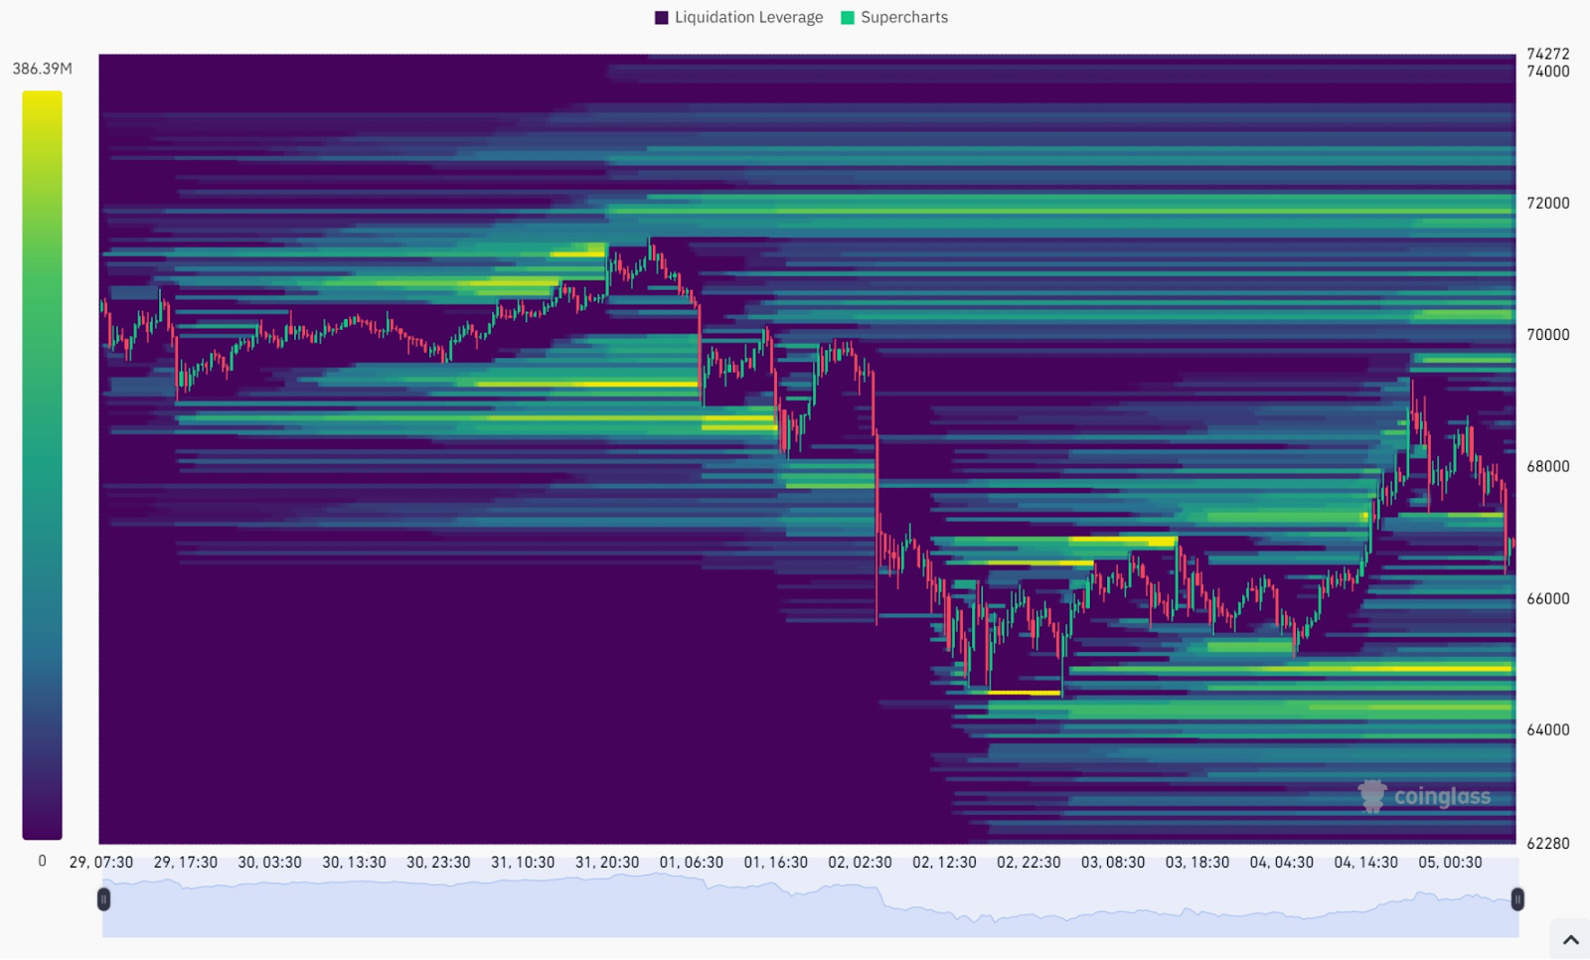Open the coinglass watermark text link
This screenshot has width=1590, height=960.
pos(1442,797)
